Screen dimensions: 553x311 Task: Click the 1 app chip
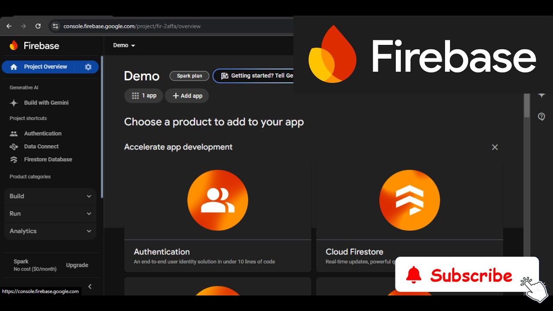click(143, 96)
